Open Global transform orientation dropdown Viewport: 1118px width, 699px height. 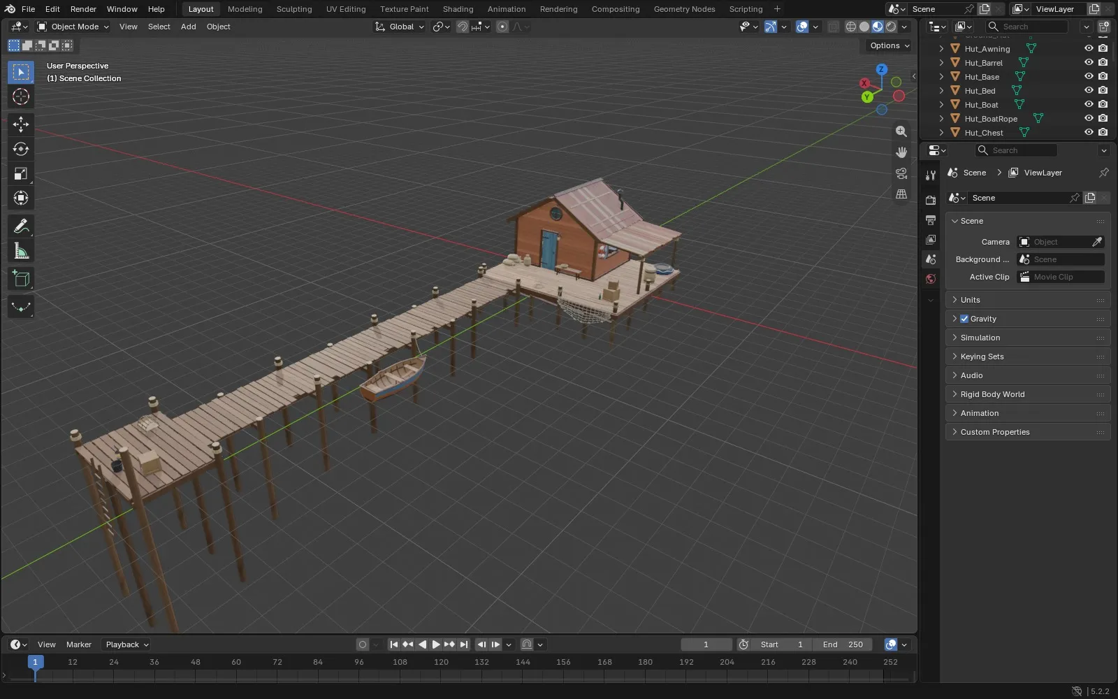(x=399, y=27)
